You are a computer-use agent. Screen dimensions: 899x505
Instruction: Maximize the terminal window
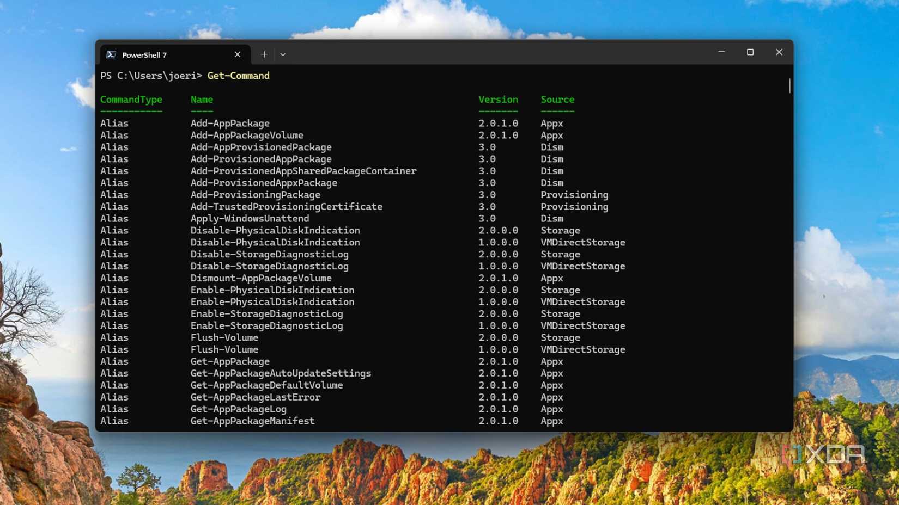[x=750, y=52]
